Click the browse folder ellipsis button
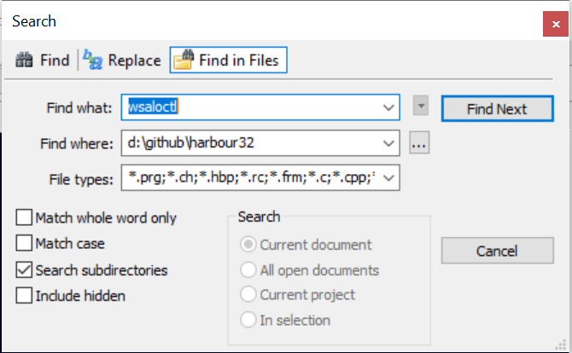The height and width of the screenshot is (353, 572). (x=418, y=144)
